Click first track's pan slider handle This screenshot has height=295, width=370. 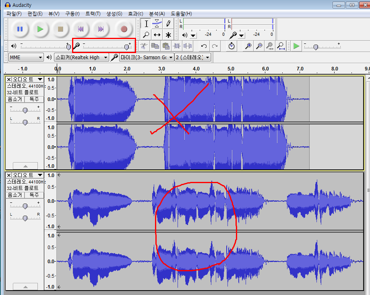tap(25, 122)
